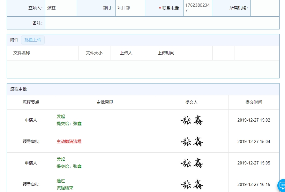Click first 张鑫 signature image
Image resolution: width=285 pixels, height=192 pixels.
coord(191,120)
